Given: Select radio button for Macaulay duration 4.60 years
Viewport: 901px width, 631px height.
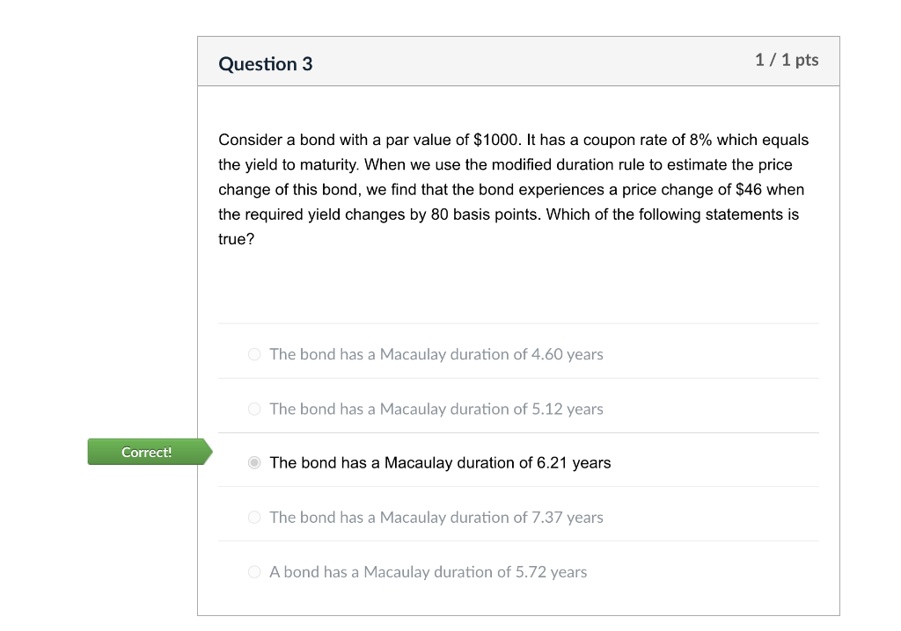Looking at the screenshot, I should 253,354.
